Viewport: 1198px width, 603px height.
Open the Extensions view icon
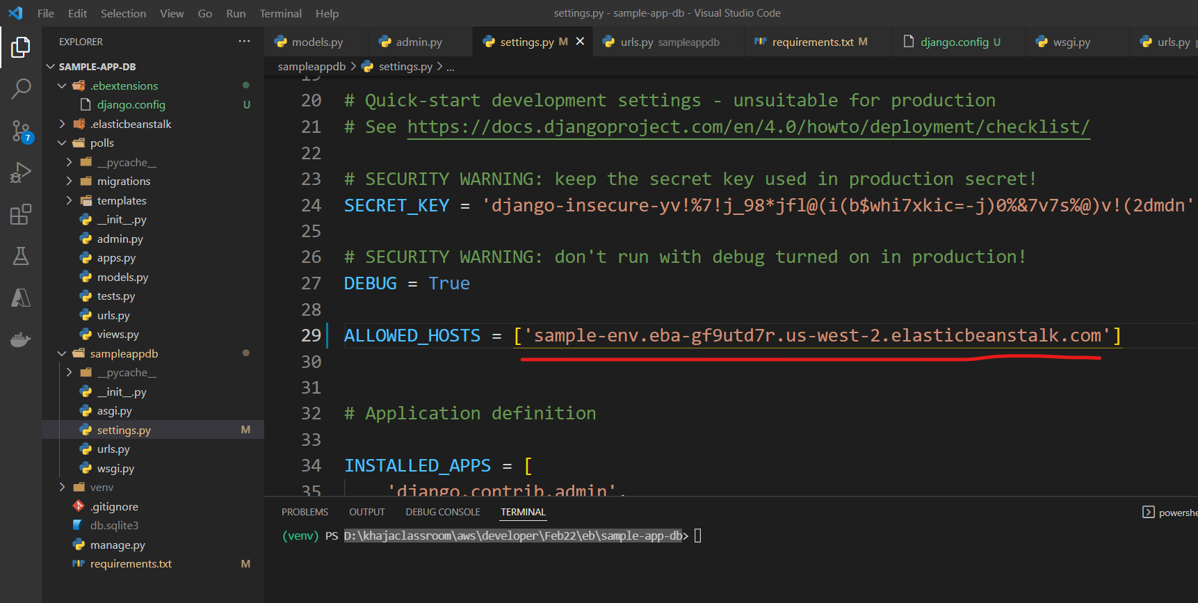coord(21,214)
